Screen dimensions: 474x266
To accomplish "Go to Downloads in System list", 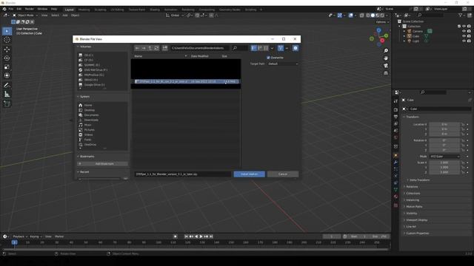I will pyautogui.click(x=91, y=120).
